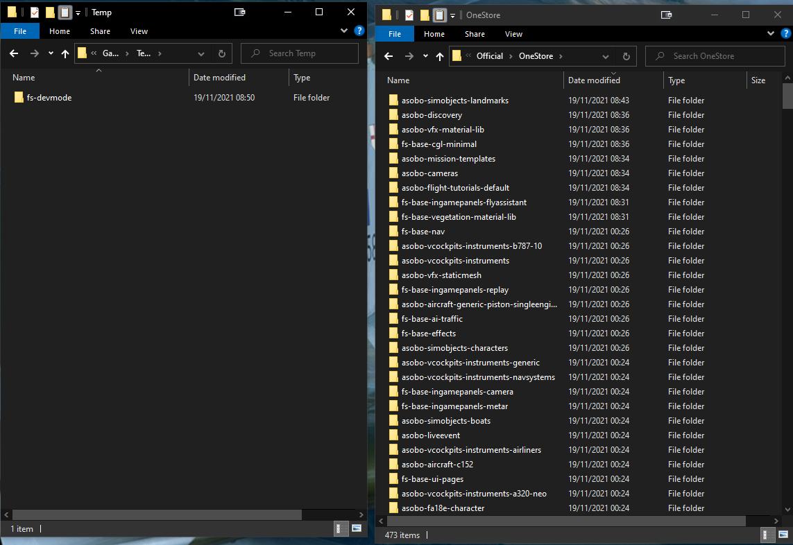Switch Temp window to details view

(341, 528)
